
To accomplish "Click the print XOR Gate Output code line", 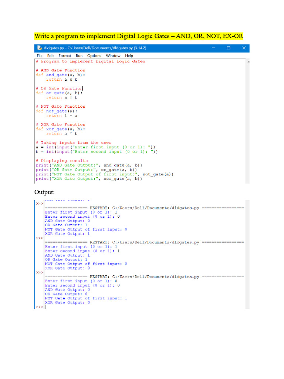I will [x=89, y=179].
